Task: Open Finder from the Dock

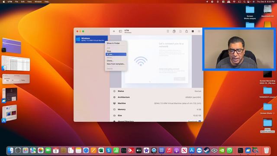Action: point(10,150)
